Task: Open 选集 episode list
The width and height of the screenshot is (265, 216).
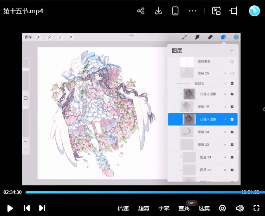Action: pyautogui.click(x=204, y=208)
